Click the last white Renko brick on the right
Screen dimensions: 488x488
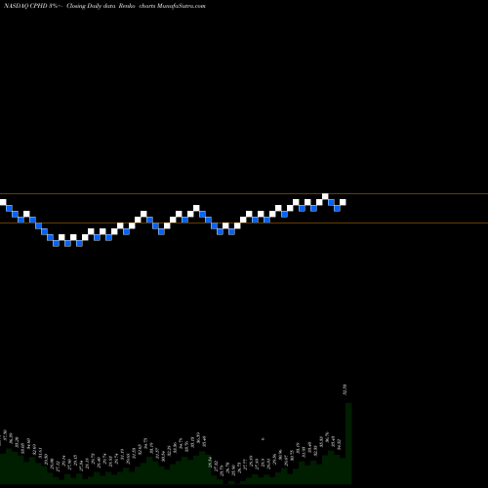pos(343,202)
